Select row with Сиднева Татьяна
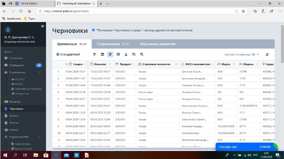 pos(163,85)
